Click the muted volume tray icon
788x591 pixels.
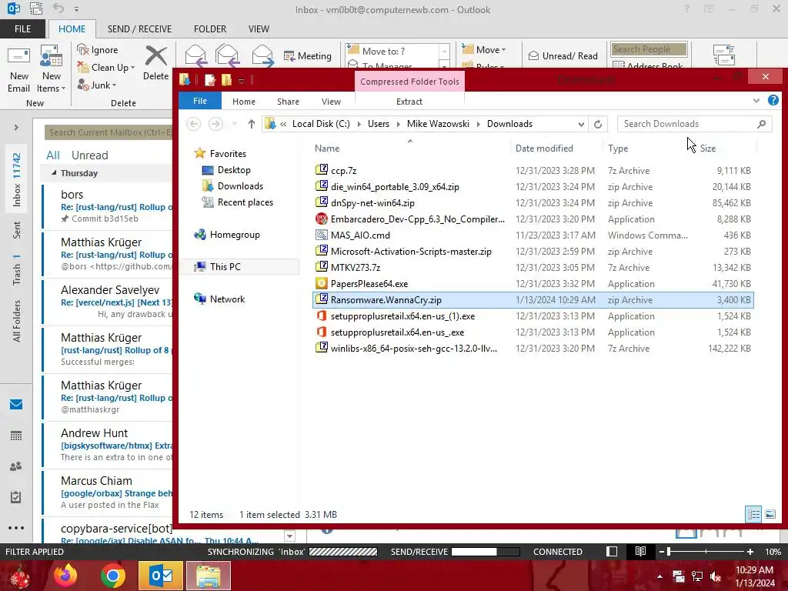pyautogui.click(x=716, y=576)
